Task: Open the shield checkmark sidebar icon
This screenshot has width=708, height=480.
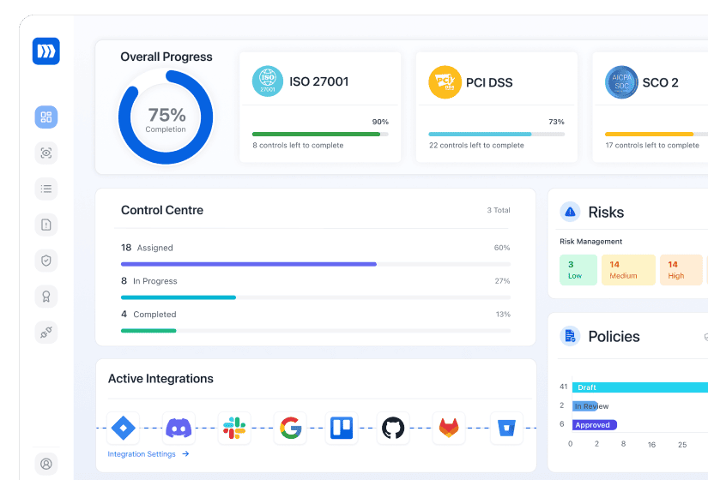Action: (46, 261)
